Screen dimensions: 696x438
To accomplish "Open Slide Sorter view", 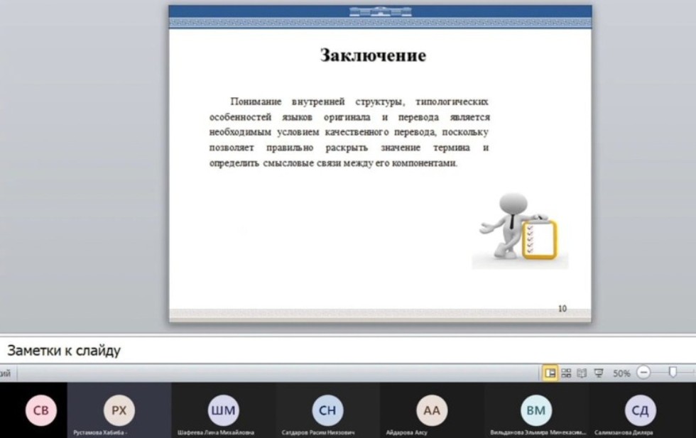I will point(567,371).
